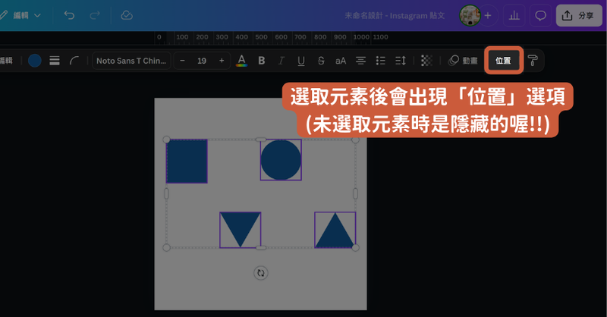
Task: Open the analytics bar chart icon
Action: 514,15
